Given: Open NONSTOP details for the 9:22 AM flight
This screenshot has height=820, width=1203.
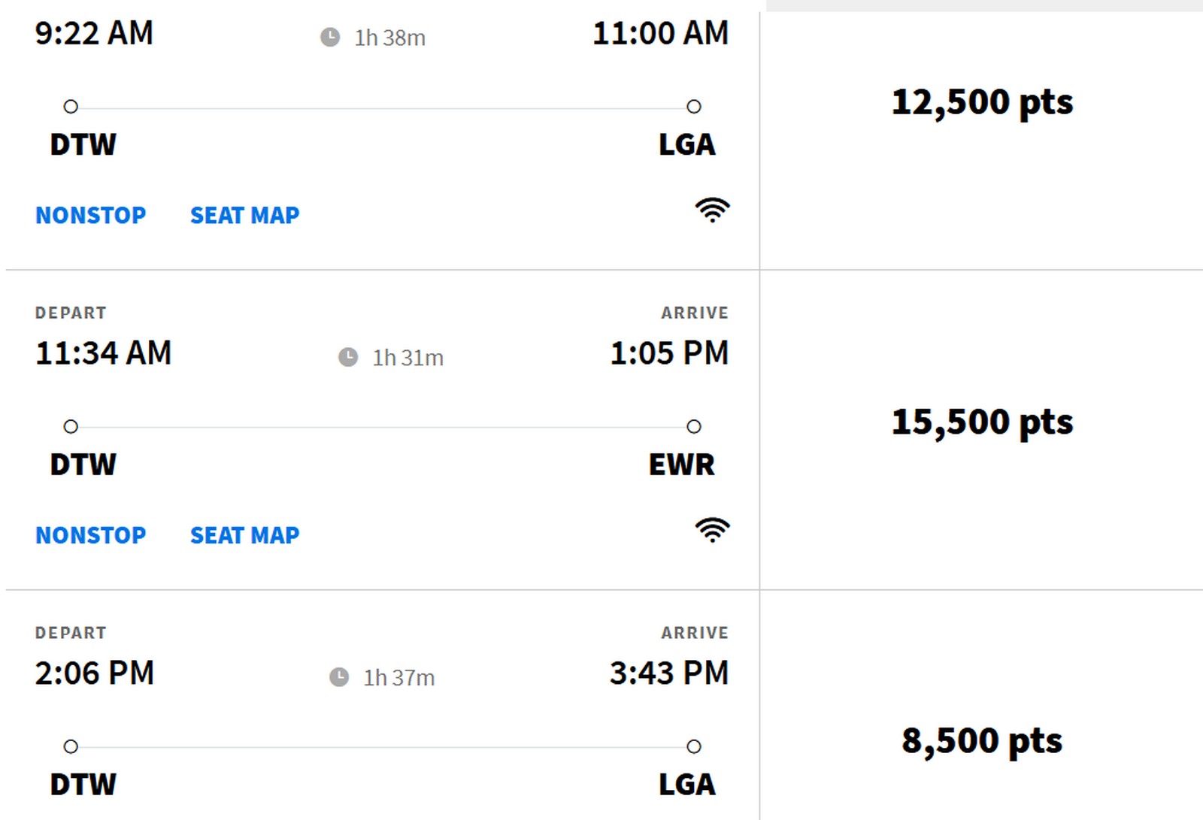Looking at the screenshot, I should pos(91,216).
